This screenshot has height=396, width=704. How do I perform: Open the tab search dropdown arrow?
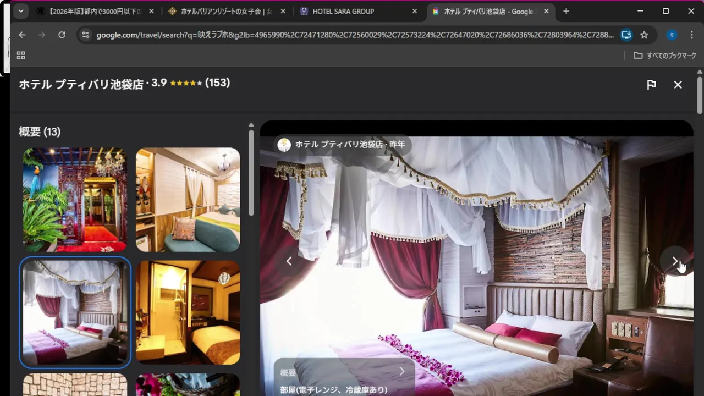pos(21,11)
